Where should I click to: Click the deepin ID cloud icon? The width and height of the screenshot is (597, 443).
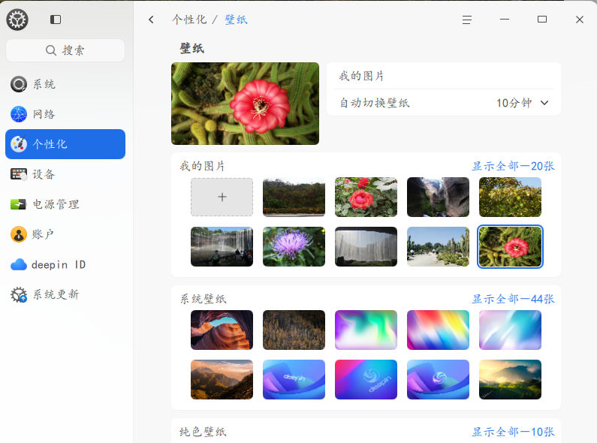pyautogui.click(x=19, y=264)
